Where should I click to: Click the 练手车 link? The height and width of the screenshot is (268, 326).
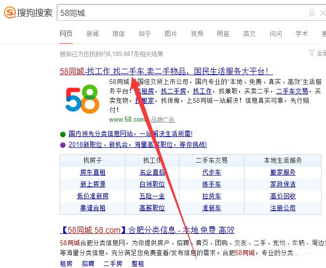(x=211, y=184)
